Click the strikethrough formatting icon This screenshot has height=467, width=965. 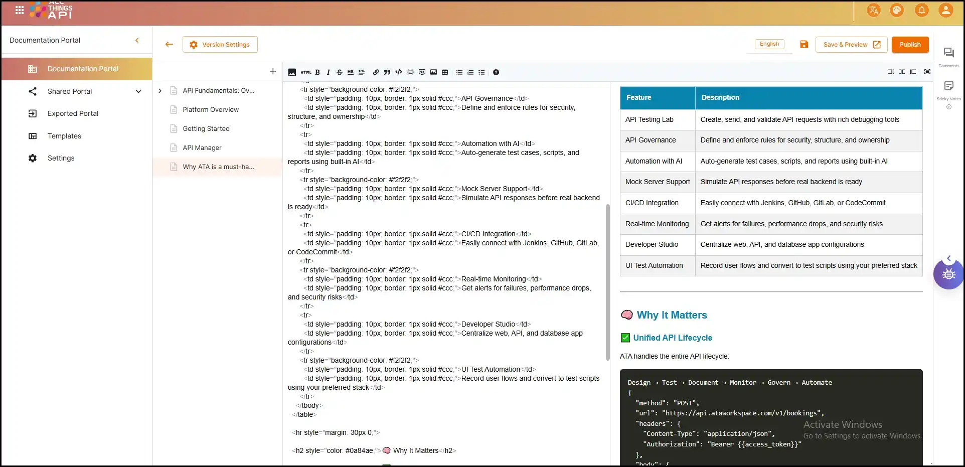point(340,72)
